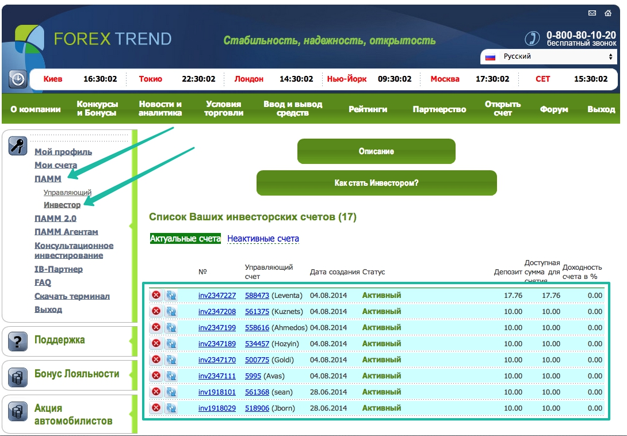
Task: Switch to Неактивные счета tab
Action: point(263,239)
